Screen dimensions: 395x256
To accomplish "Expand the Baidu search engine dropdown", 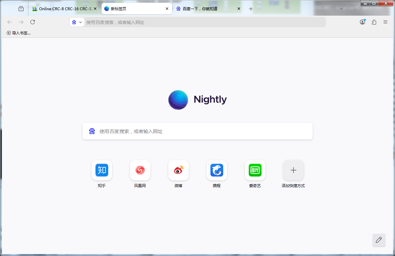I will (x=77, y=22).
